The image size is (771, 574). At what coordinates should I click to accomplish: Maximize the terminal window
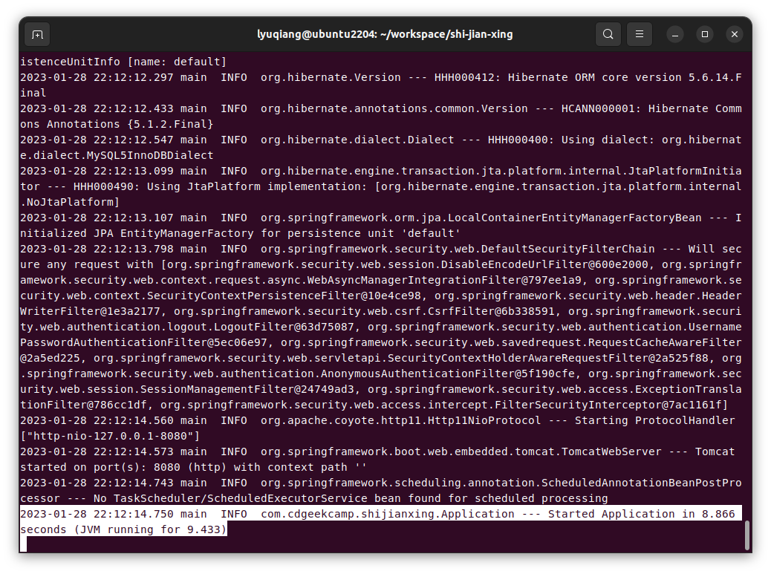[x=705, y=34]
